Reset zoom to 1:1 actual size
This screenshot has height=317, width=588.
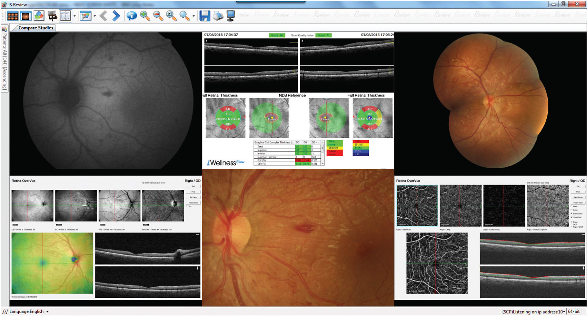(x=171, y=16)
